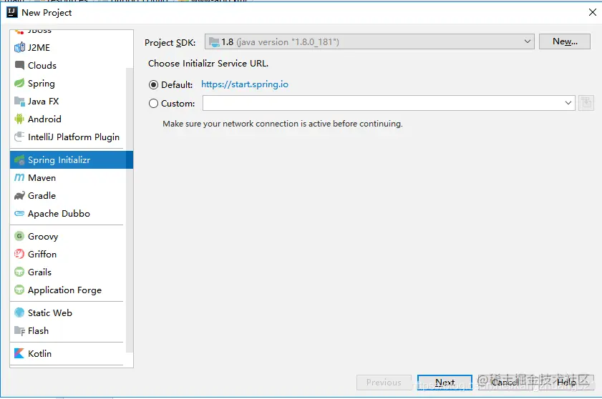The width and height of the screenshot is (602, 399).
Task: Select the Grails label
Action: pyautogui.click(x=39, y=272)
